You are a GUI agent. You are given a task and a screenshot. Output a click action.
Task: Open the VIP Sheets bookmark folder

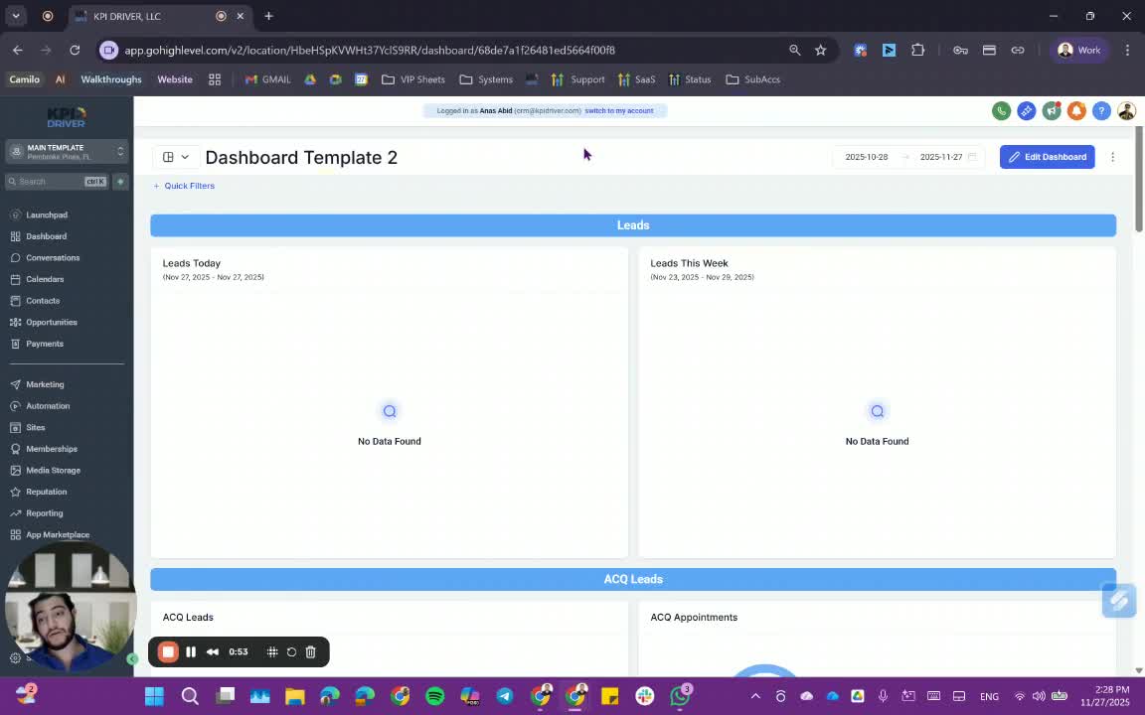point(413,79)
